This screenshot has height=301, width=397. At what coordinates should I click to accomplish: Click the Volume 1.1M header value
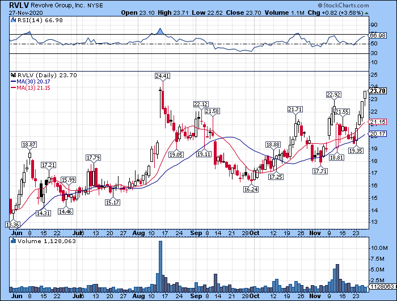click(284, 12)
